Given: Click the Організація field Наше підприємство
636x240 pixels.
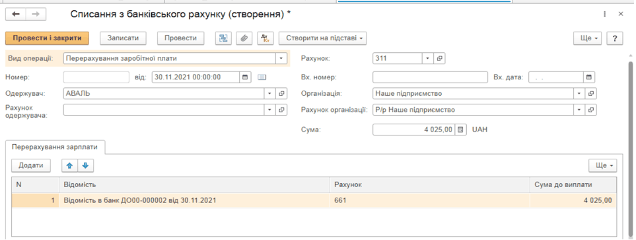Looking at the screenshot, I should 474,93.
